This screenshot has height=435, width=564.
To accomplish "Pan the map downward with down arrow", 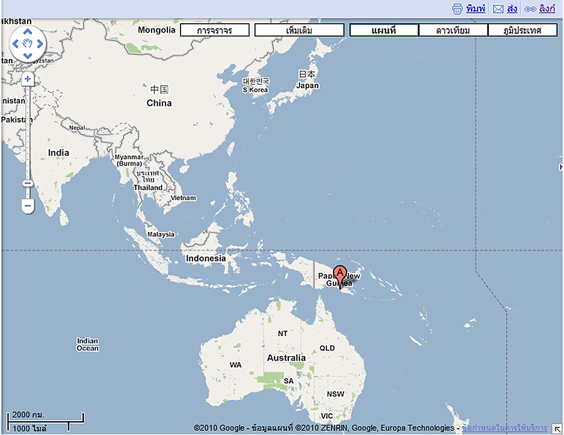I will click(x=28, y=55).
